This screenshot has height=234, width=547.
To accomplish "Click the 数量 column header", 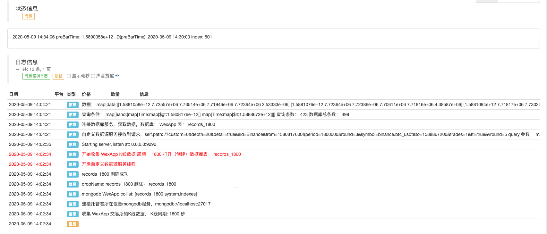I will (x=115, y=94).
